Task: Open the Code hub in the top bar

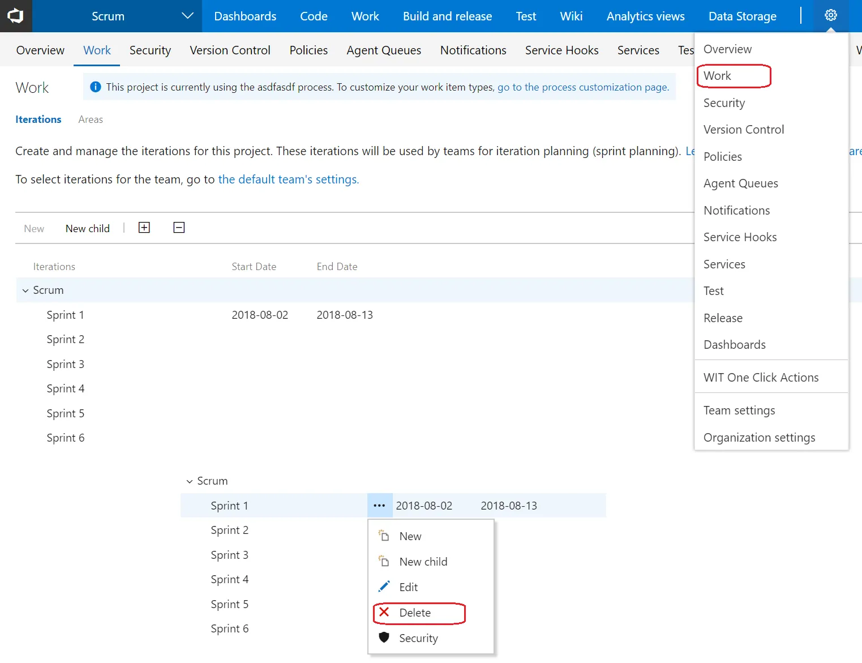Action: point(314,16)
